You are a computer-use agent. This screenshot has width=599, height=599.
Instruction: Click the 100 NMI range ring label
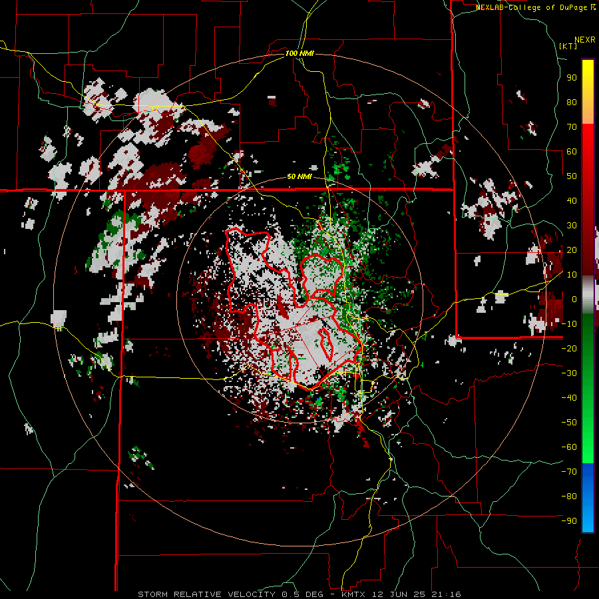point(299,53)
